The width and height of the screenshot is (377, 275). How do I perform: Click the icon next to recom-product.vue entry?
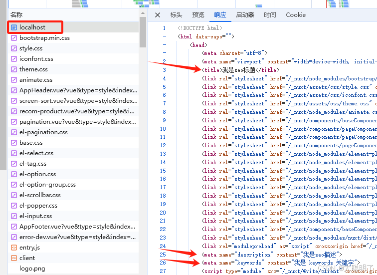point(14,111)
